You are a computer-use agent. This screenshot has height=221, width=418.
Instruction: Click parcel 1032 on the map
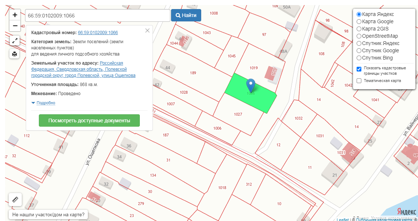pos(299,118)
